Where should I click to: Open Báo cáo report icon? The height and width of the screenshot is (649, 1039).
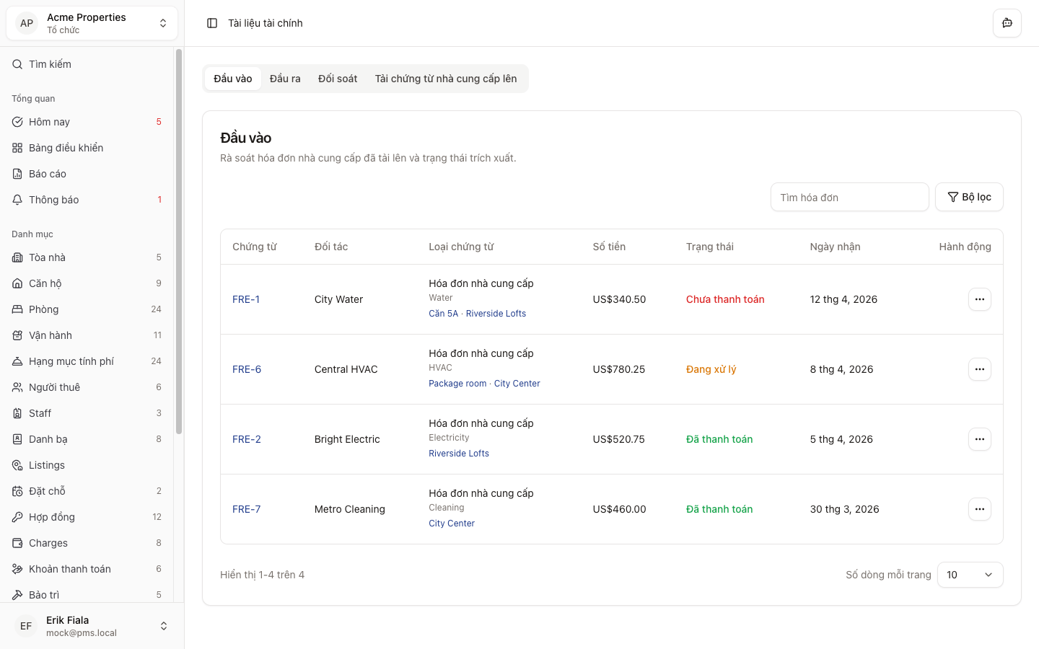click(x=17, y=174)
